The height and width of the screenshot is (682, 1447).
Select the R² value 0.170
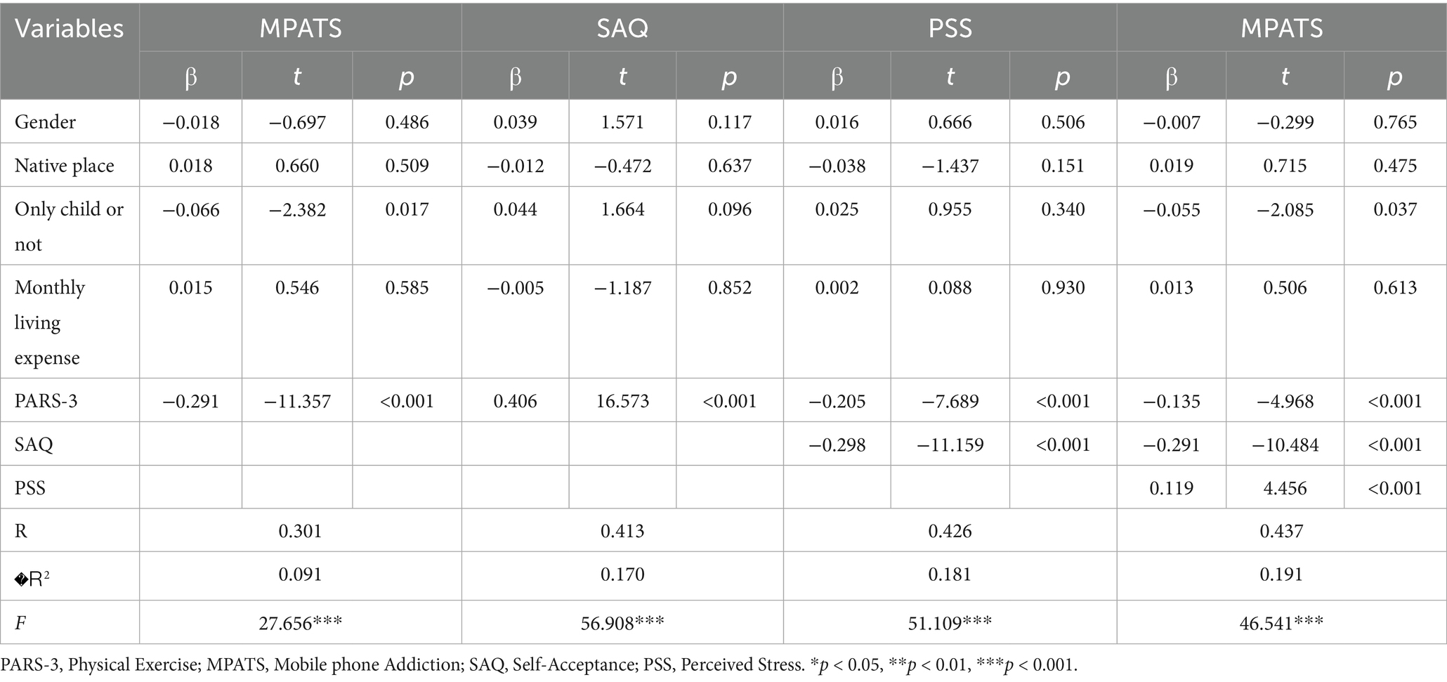point(622,575)
